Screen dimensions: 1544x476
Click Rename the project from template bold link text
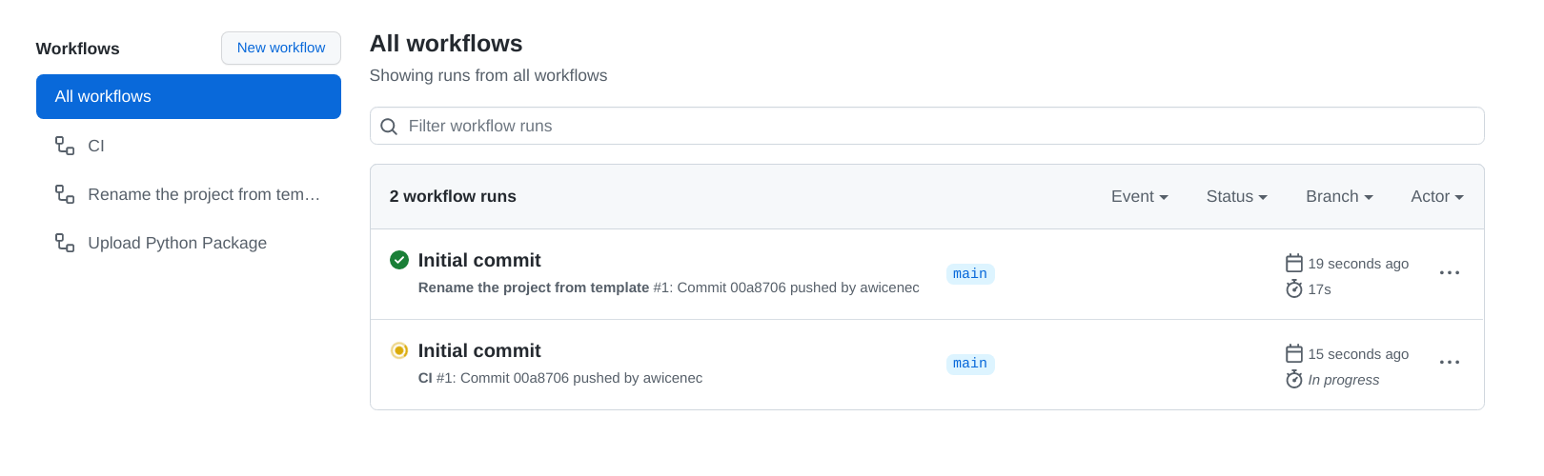click(534, 288)
